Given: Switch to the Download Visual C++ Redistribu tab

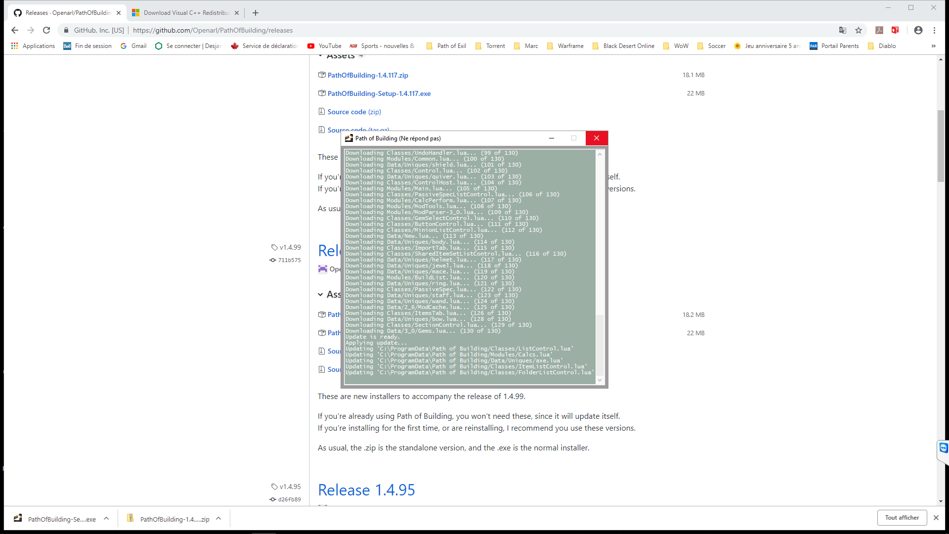Looking at the screenshot, I should pos(183,12).
